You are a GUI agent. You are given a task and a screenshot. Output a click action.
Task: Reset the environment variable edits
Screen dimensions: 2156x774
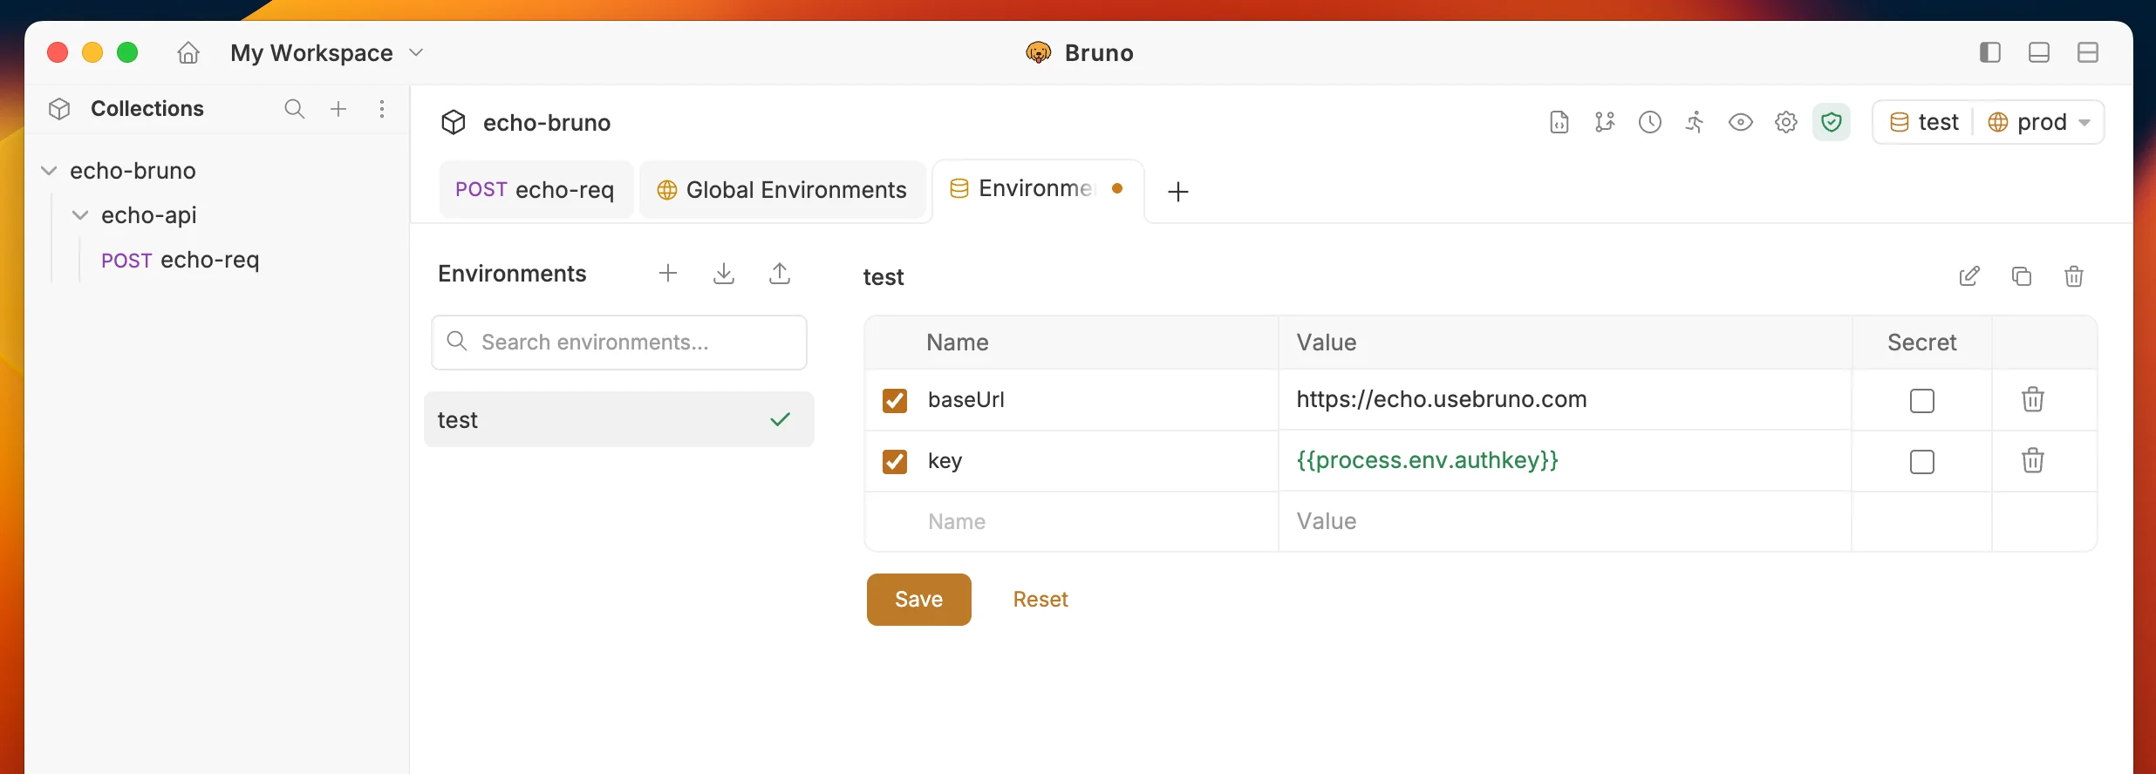(1040, 600)
